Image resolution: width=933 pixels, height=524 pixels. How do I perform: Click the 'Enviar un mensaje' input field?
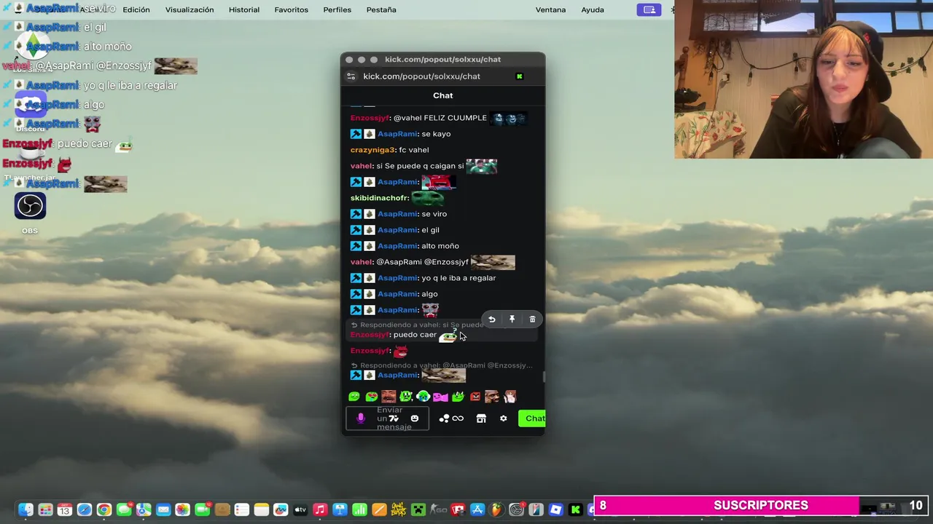387,418
